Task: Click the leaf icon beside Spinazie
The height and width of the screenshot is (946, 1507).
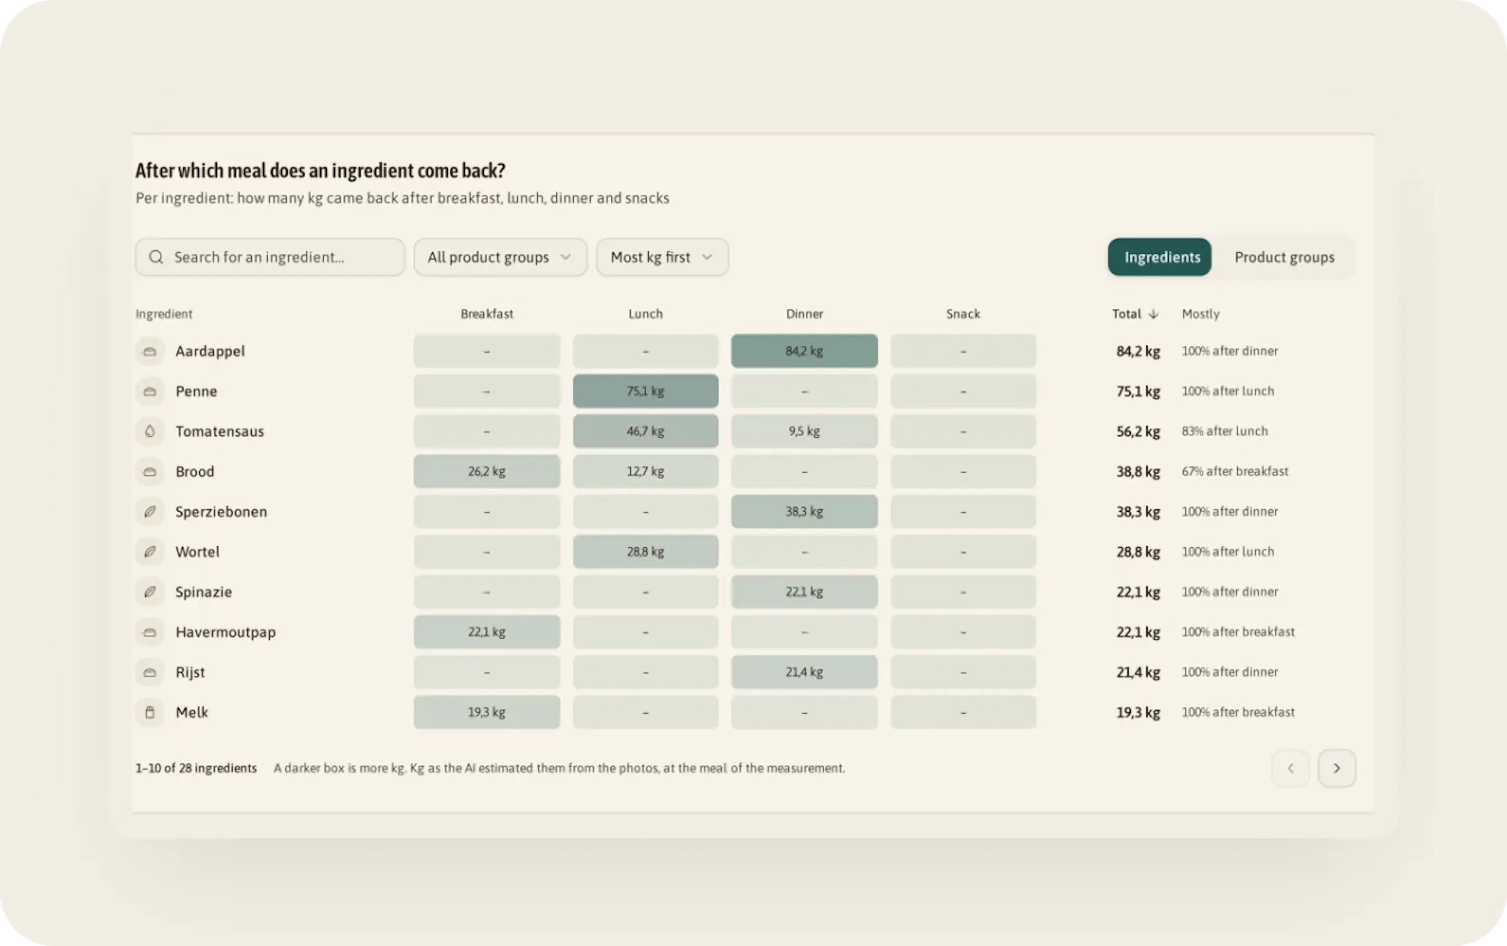Action: tap(150, 592)
